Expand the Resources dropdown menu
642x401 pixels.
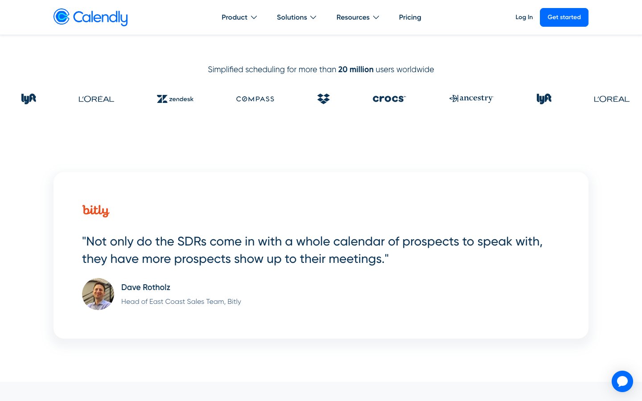click(358, 17)
